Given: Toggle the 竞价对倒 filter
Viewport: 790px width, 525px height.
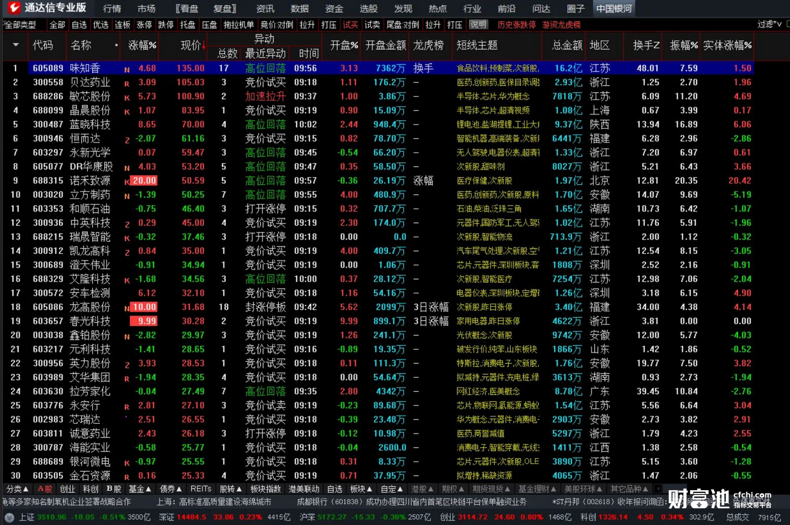Looking at the screenshot, I should tap(276, 25).
